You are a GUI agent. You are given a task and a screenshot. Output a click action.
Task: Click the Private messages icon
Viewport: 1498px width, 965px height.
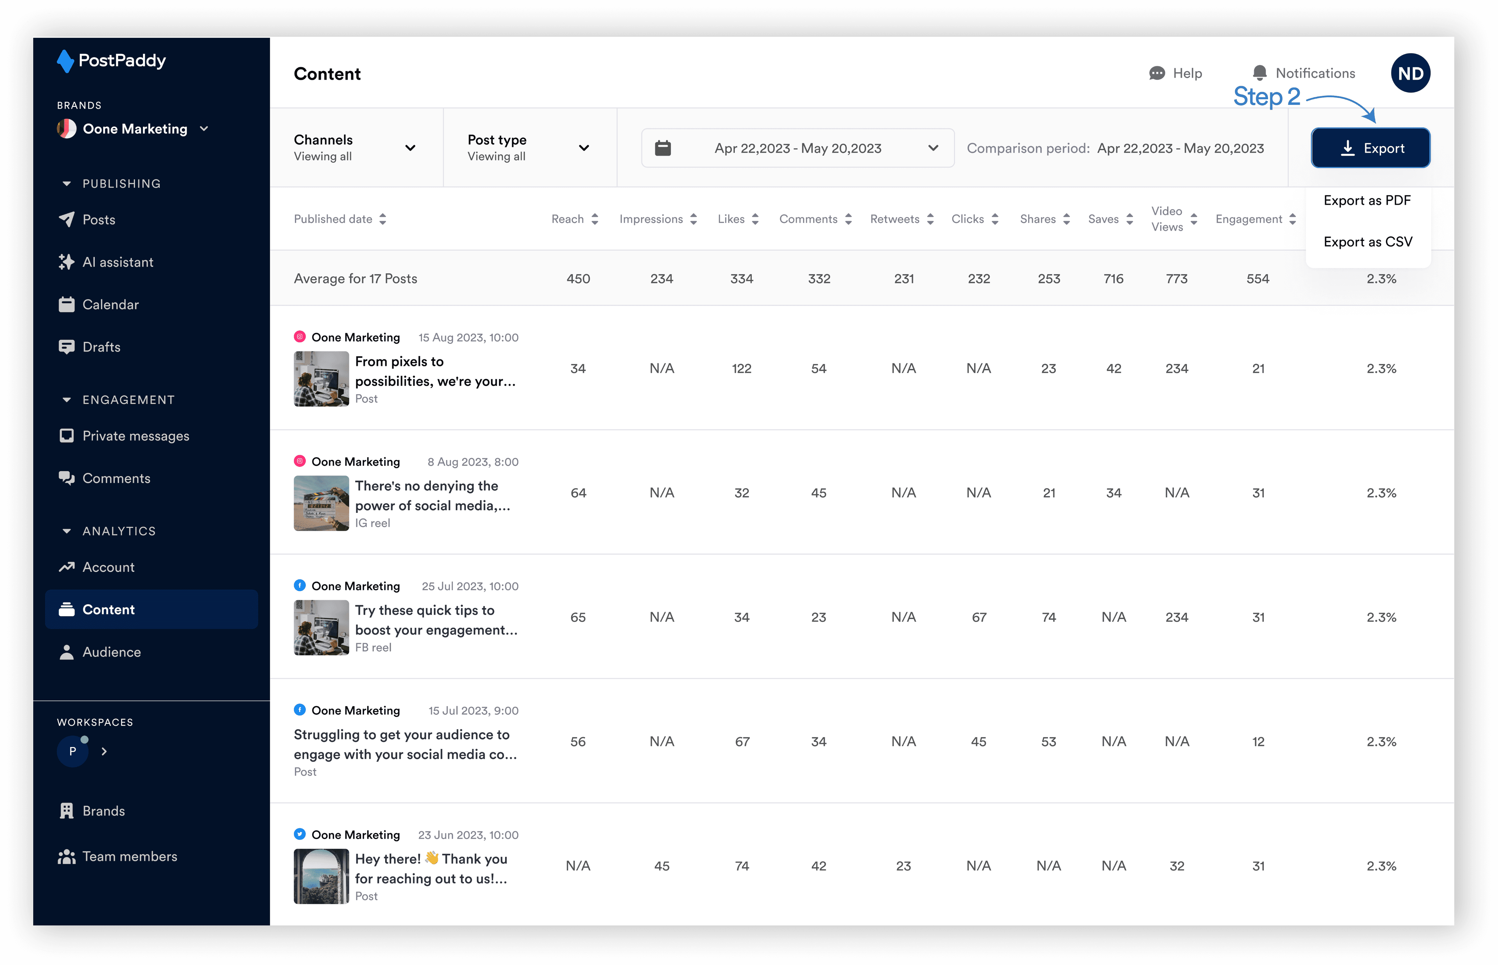[x=66, y=436]
